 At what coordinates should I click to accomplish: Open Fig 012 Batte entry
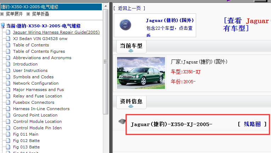(x=27, y=141)
